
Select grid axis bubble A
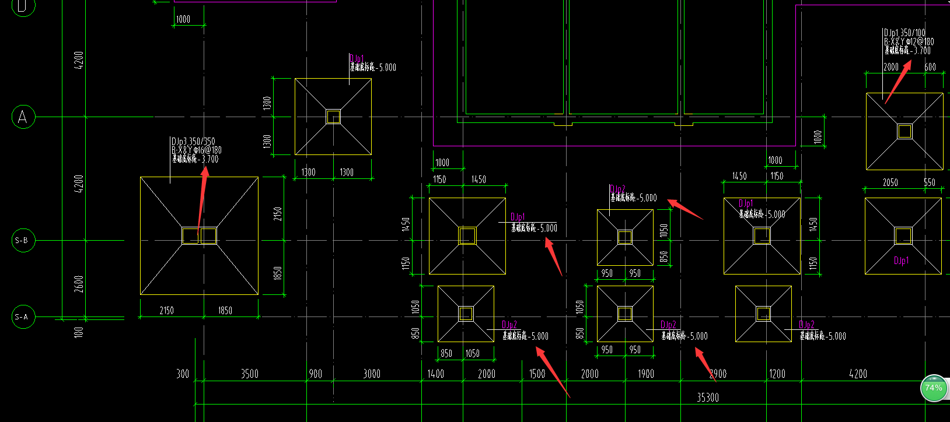click(23, 117)
